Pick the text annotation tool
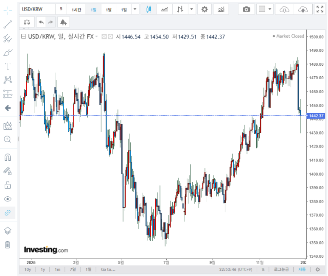The image size is (328, 276). (x=8, y=66)
